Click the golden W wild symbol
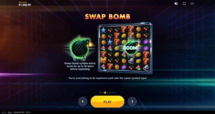The width and height of the screenshot is (215, 114). click(x=103, y=60)
